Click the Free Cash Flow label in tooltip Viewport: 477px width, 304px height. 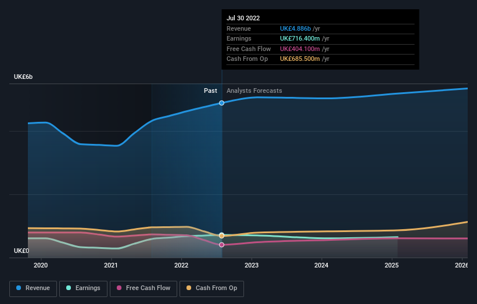[249, 49]
